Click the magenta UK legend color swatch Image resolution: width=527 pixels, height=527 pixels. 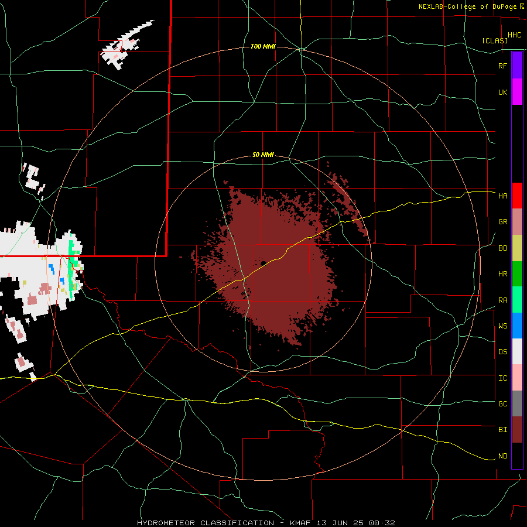[517, 92]
